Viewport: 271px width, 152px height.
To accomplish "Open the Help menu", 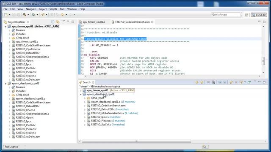I will pyautogui.click(x=82, y=9).
